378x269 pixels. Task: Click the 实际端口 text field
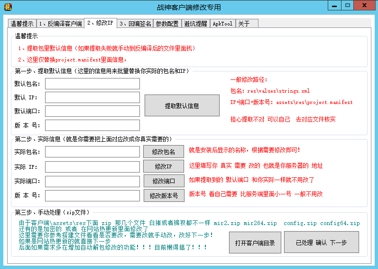coord(92,181)
